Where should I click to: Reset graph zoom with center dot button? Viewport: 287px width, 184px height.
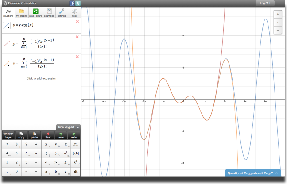coord(278,22)
